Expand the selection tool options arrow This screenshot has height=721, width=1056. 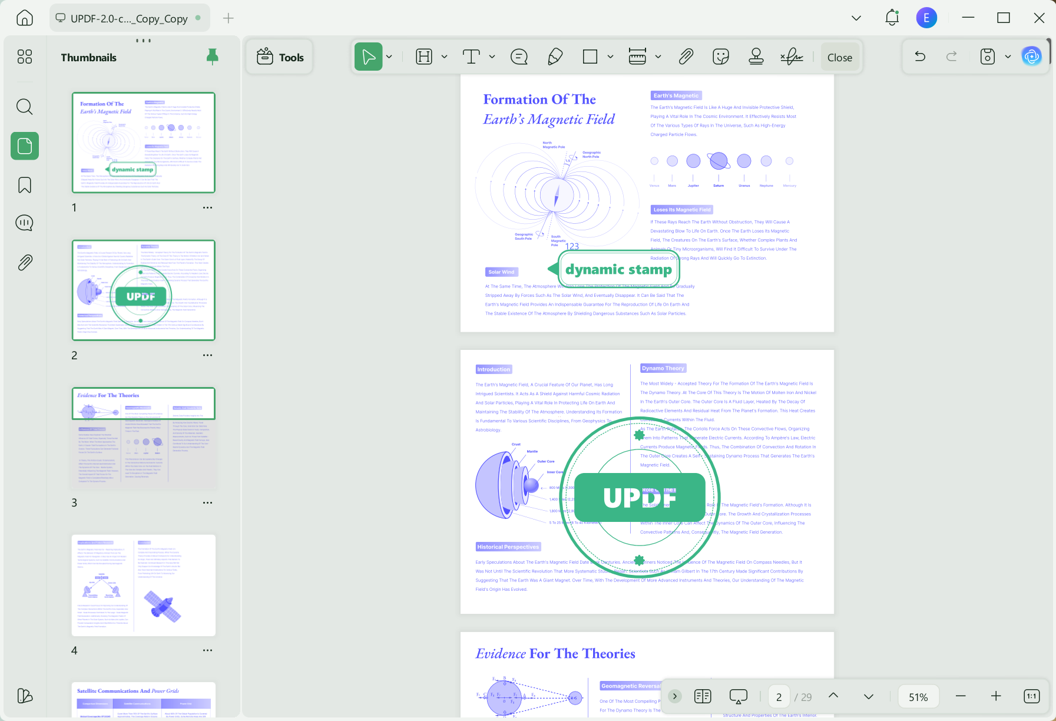tap(389, 57)
